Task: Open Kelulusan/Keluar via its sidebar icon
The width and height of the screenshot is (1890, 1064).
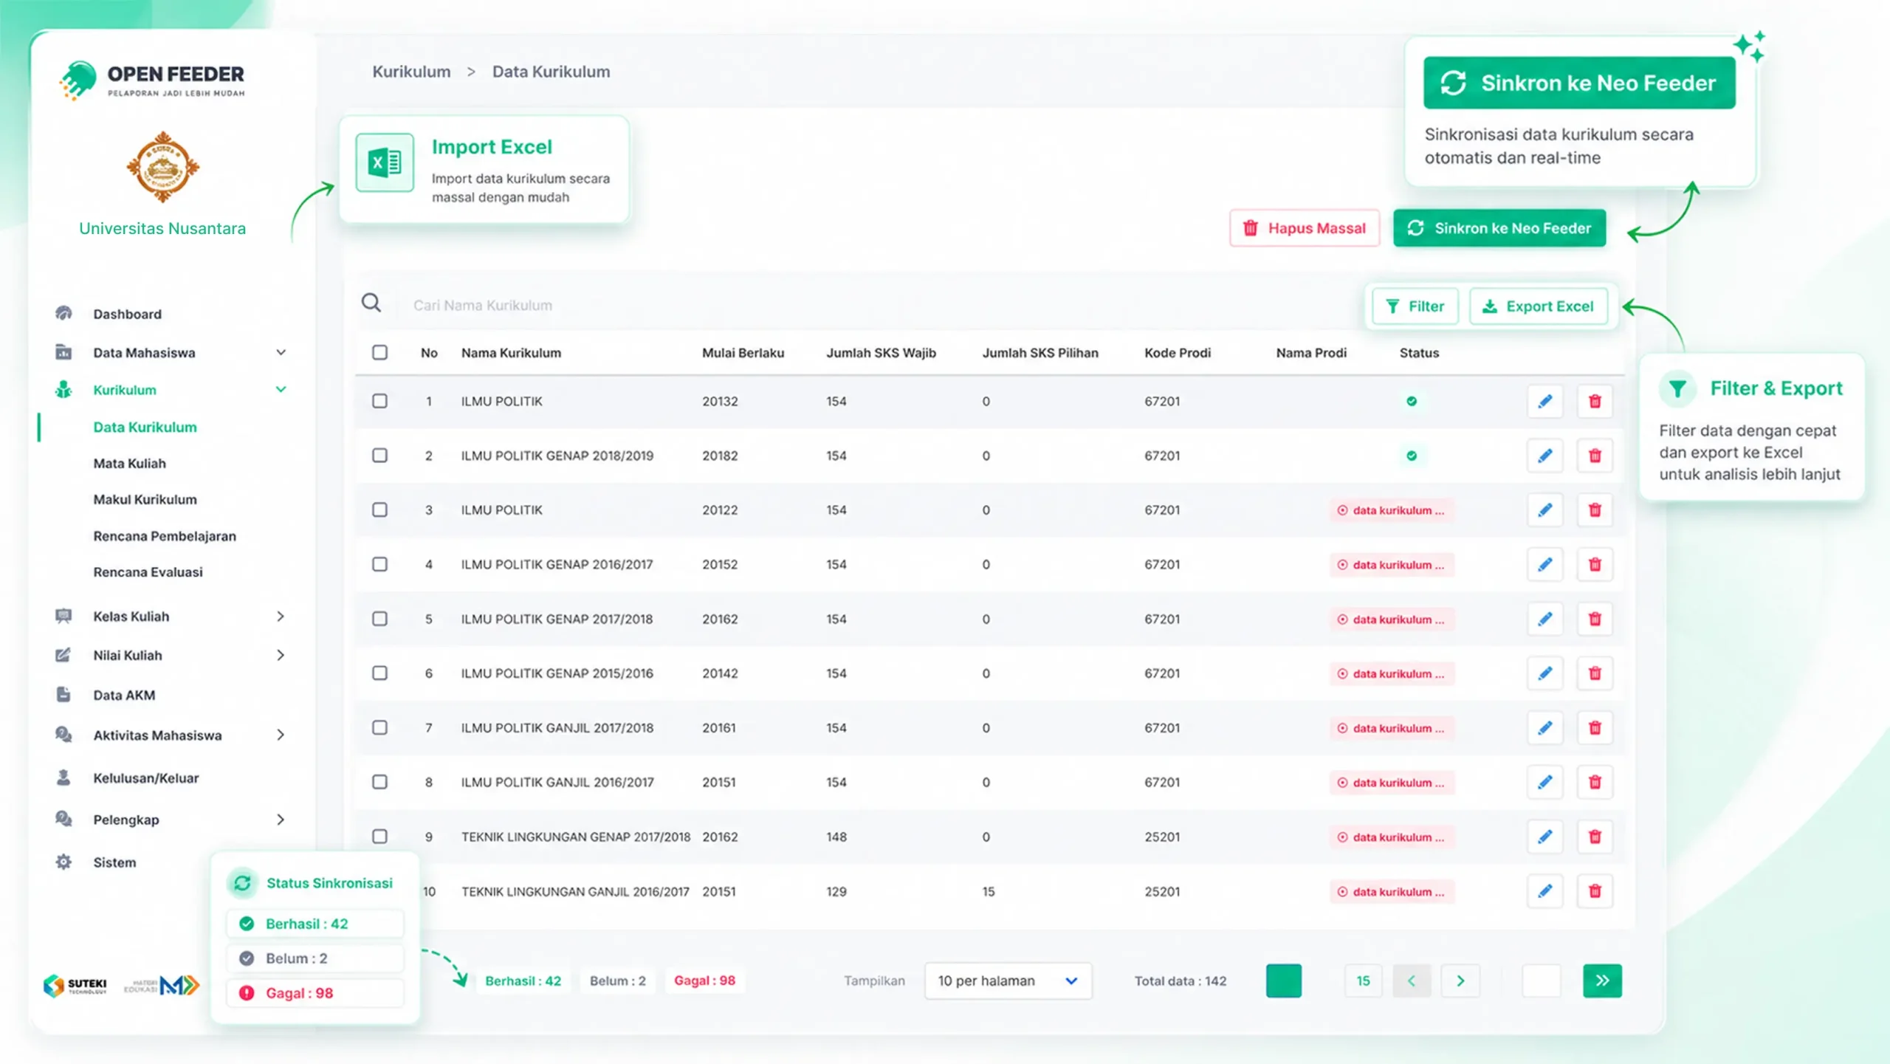Action: click(x=63, y=778)
